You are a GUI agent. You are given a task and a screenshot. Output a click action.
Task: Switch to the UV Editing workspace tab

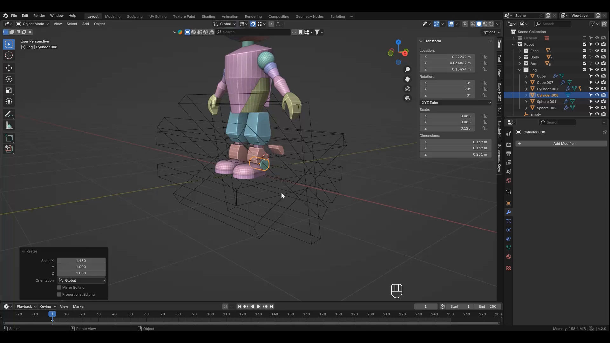point(158,17)
